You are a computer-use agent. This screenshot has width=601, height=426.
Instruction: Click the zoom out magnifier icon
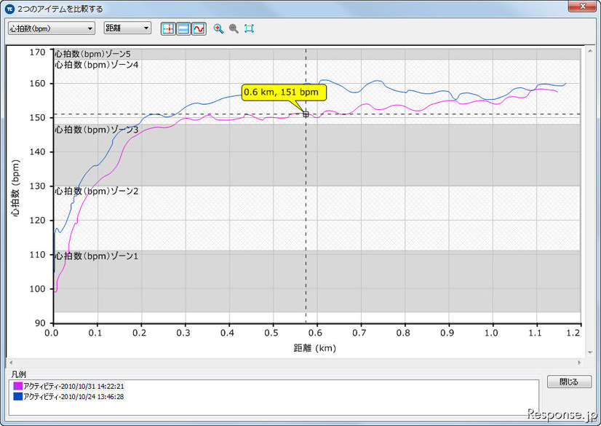(x=234, y=28)
